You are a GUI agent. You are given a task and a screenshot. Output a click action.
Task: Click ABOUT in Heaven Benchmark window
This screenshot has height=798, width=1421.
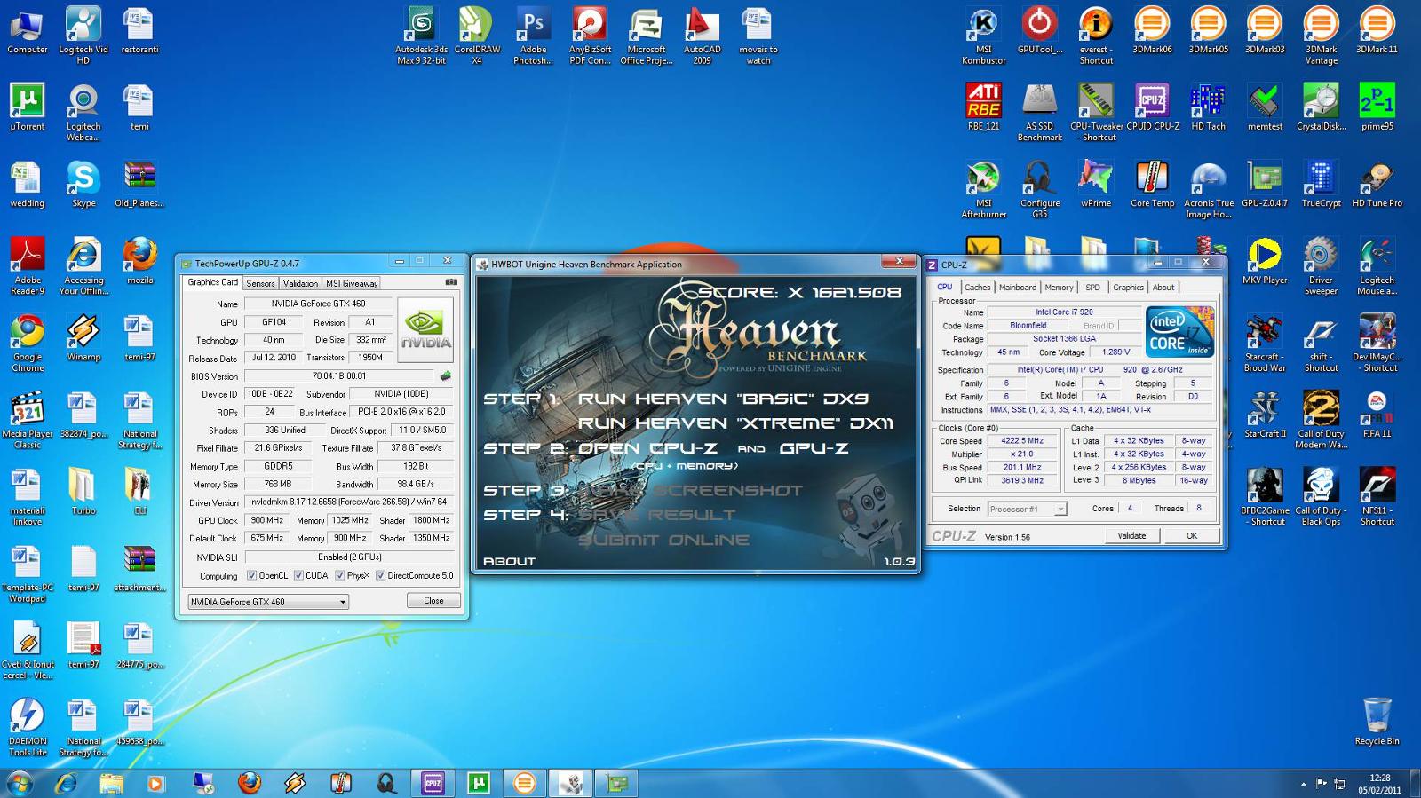tap(509, 561)
